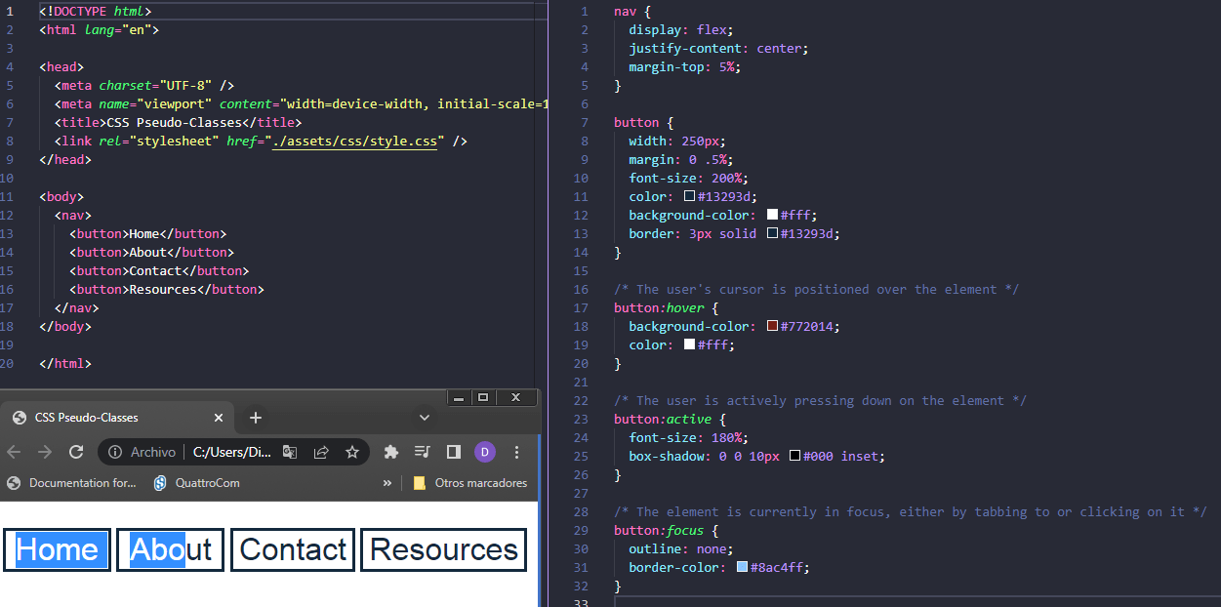Open Chrome three-dot menu
The height and width of the screenshot is (607, 1221).
[516, 452]
